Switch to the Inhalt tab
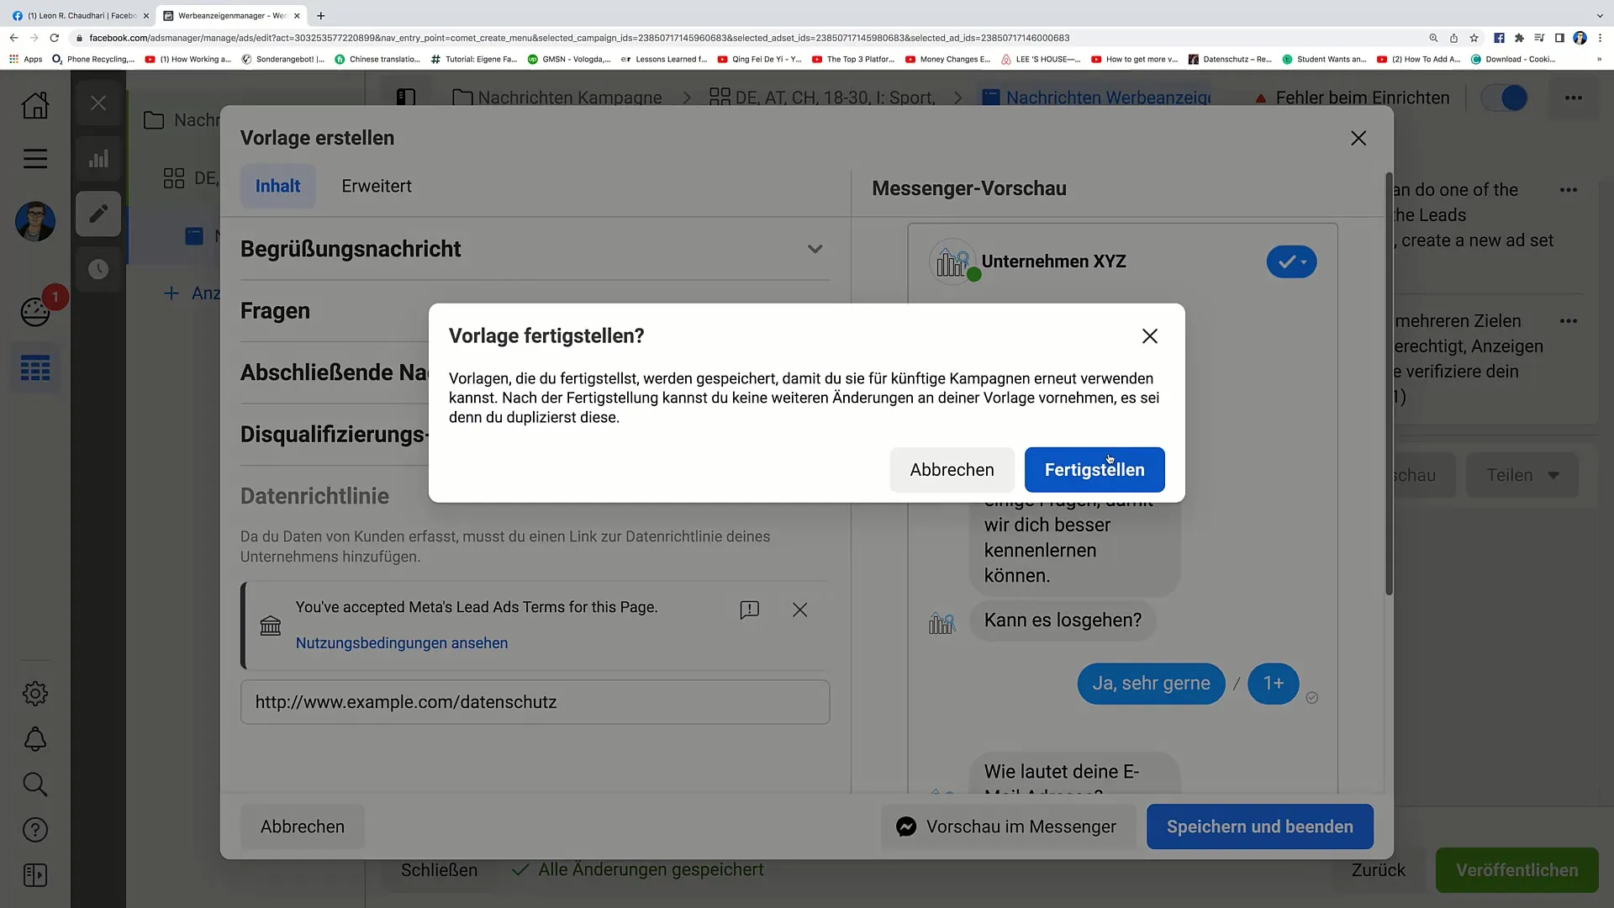Image resolution: width=1614 pixels, height=908 pixels. coord(277,185)
